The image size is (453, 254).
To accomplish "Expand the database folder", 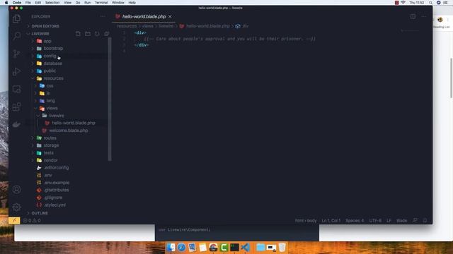I will pyautogui.click(x=52, y=64).
